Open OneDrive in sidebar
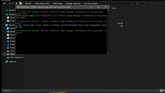Screen dimensions: 165x93 coord(12,14)
